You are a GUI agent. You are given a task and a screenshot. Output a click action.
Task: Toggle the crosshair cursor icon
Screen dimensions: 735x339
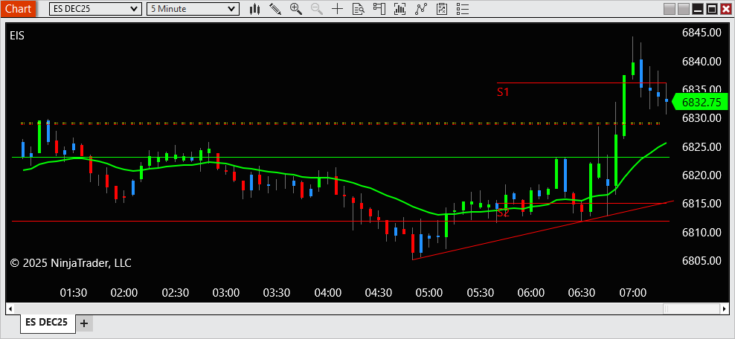pyautogui.click(x=337, y=8)
